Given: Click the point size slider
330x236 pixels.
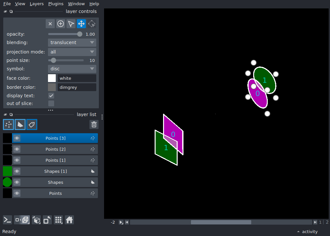Looking at the screenshot, I should (66, 60).
